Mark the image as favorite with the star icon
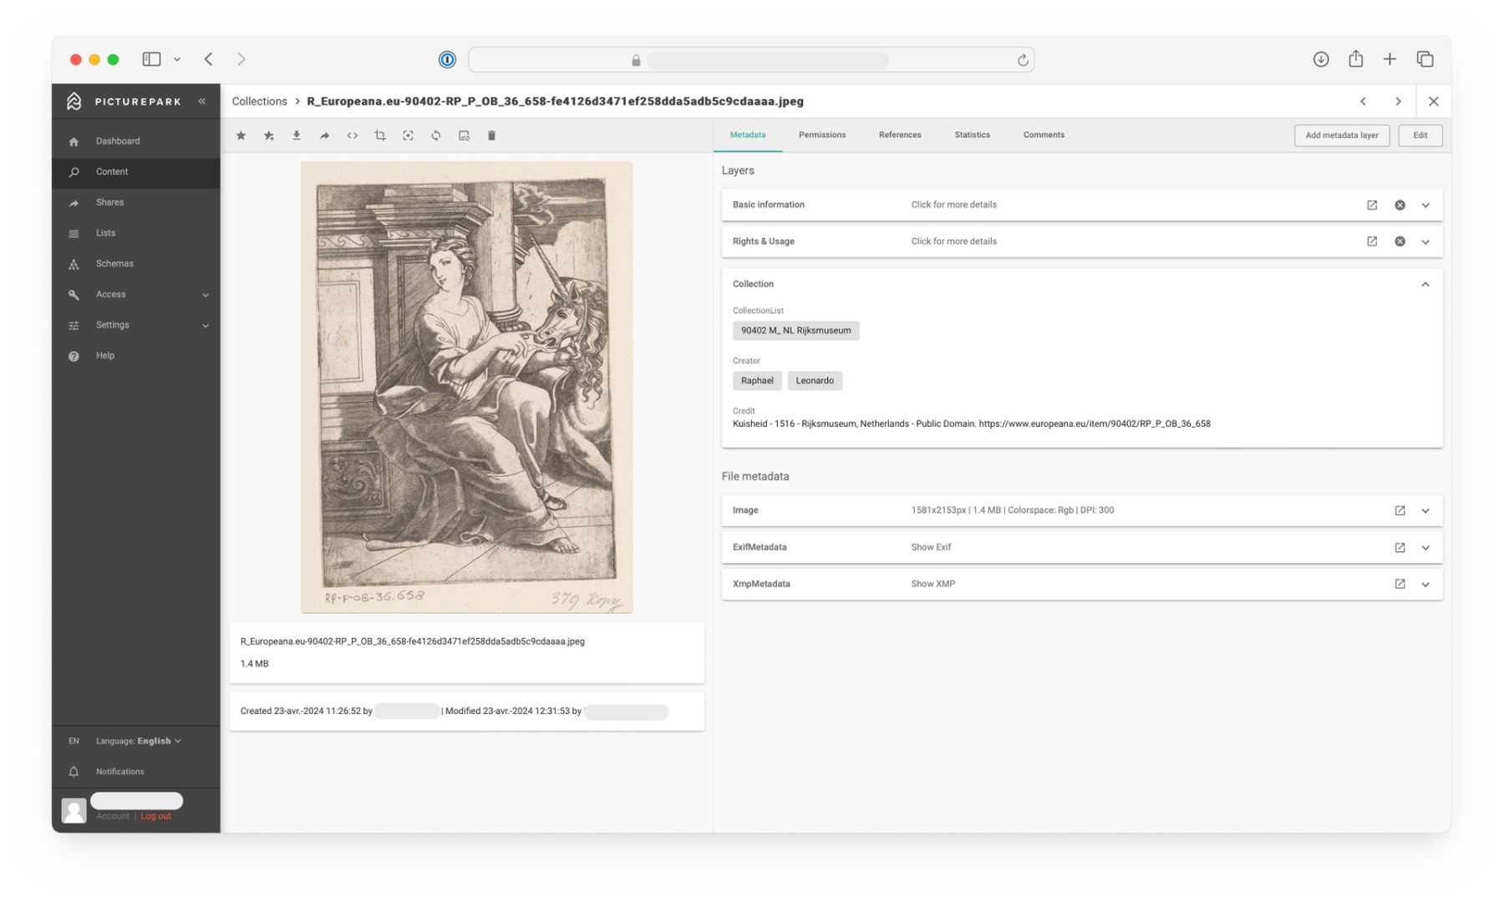Screen dimensions: 1504x902 pos(241,135)
